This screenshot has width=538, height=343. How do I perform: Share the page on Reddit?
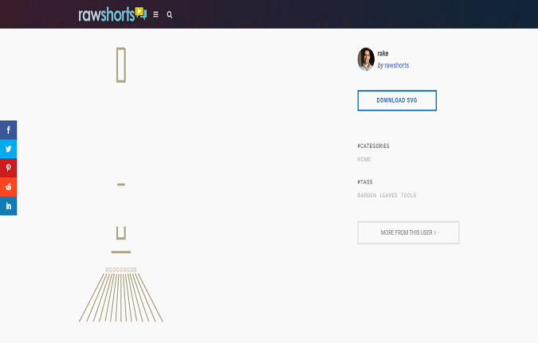8,187
